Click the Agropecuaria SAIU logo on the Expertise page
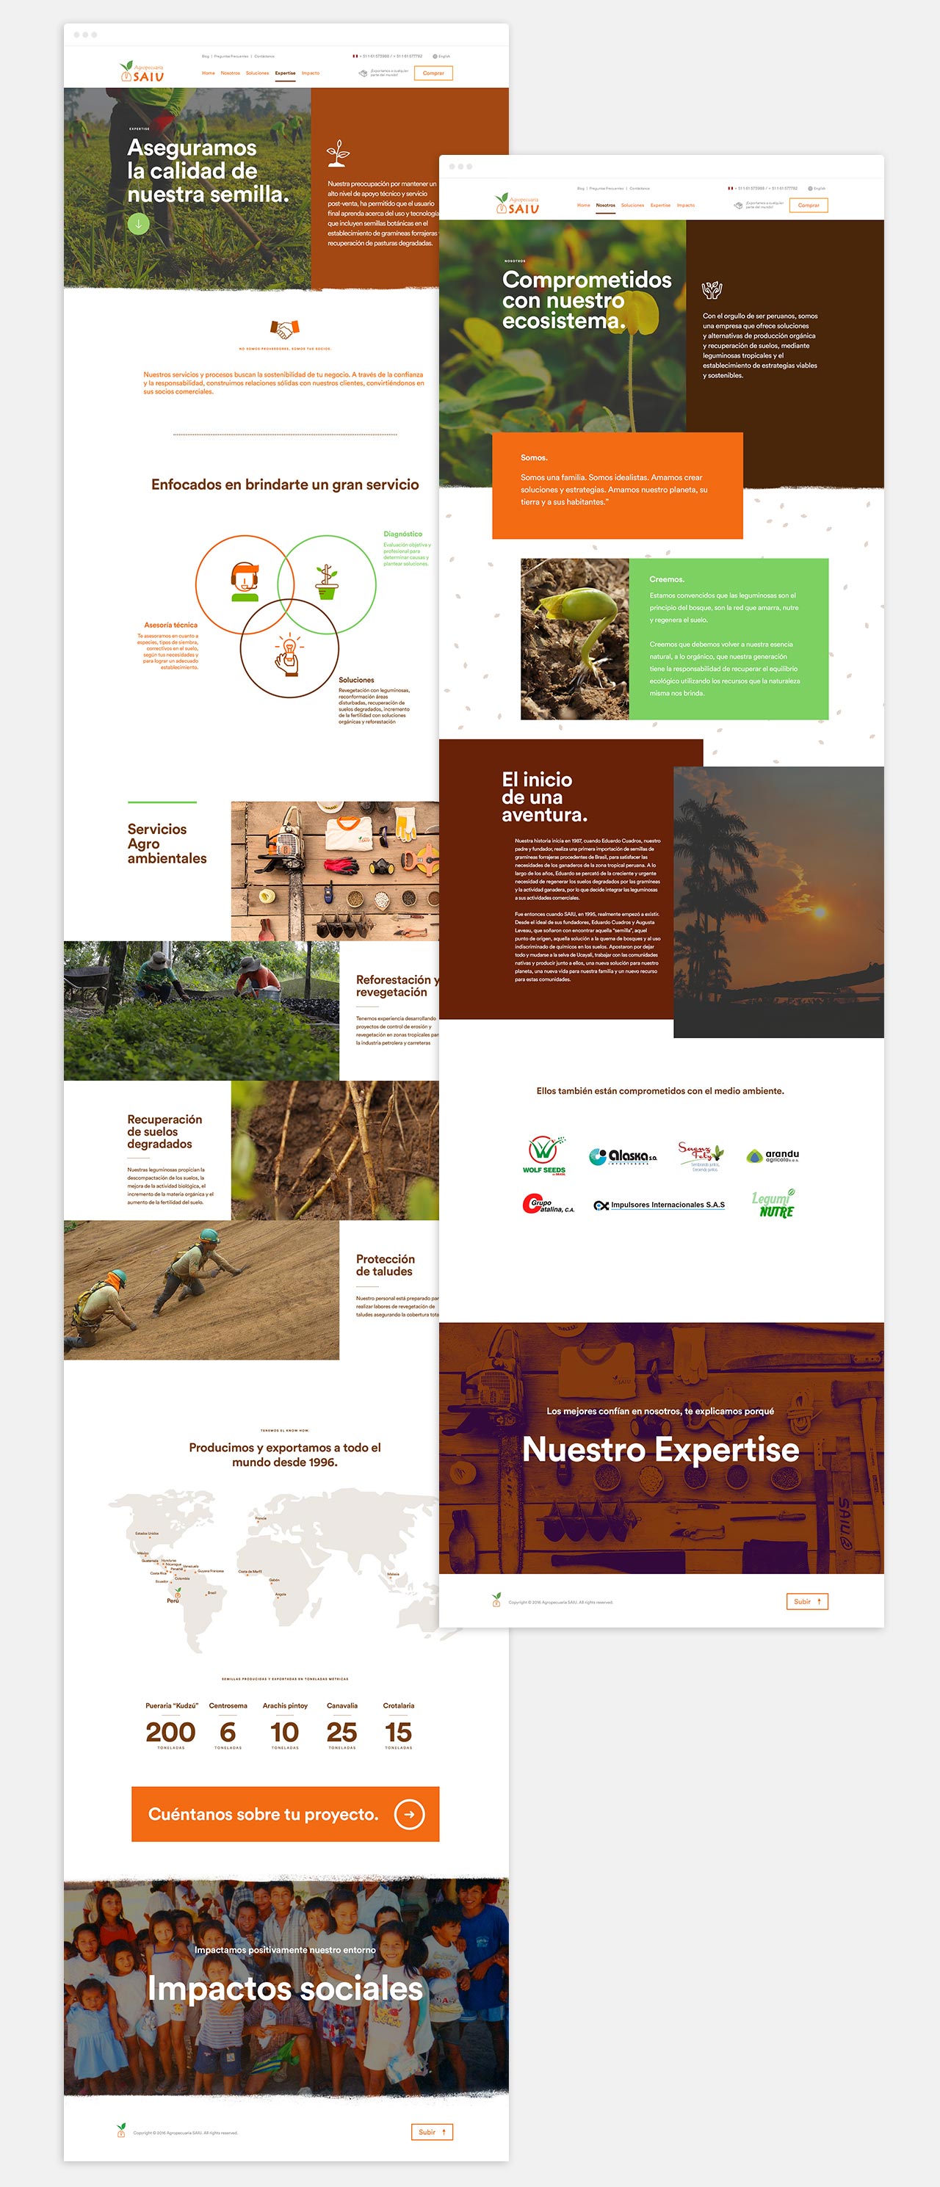The image size is (940, 2187). [142, 72]
